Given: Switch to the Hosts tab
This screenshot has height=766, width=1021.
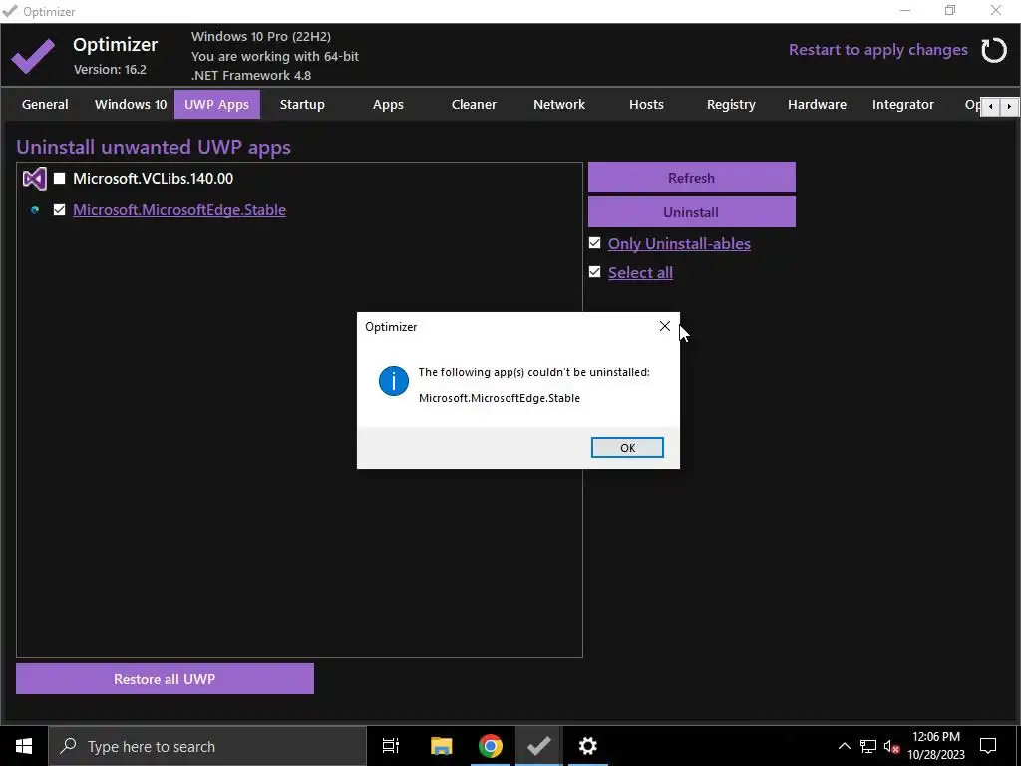Looking at the screenshot, I should pos(646,104).
